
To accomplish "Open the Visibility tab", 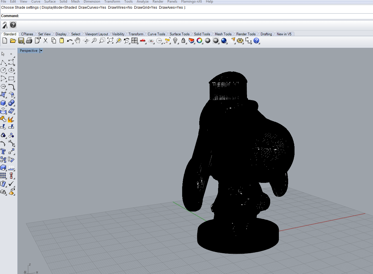I will tap(118, 34).
